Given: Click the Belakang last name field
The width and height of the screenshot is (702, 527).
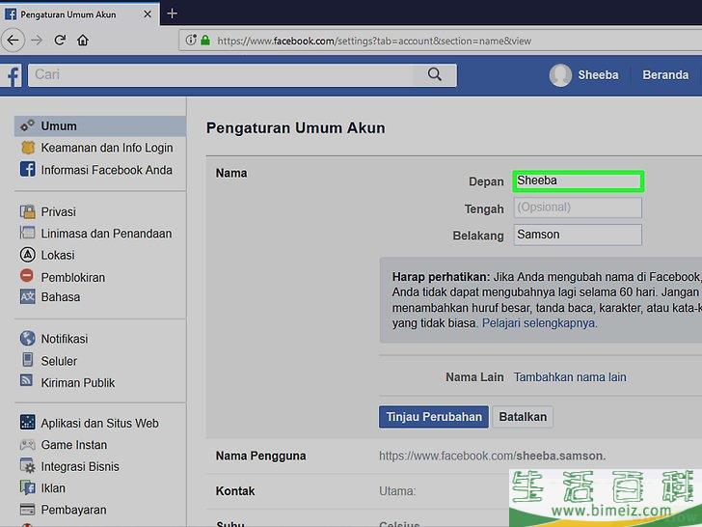Looking at the screenshot, I should (x=578, y=235).
